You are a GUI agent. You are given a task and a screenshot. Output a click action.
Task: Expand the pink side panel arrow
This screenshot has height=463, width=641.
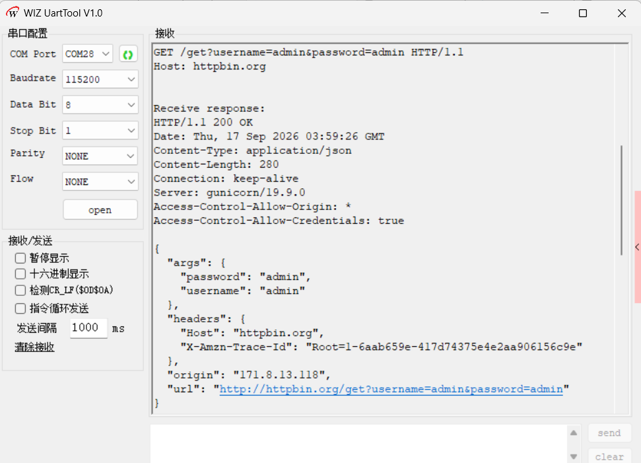coord(637,247)
